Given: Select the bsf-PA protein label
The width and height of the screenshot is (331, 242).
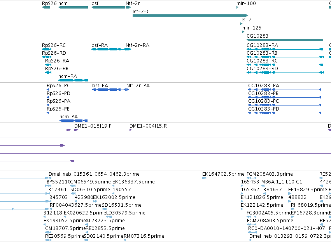Looking at the screenshot, I should (x=100, y=86).
